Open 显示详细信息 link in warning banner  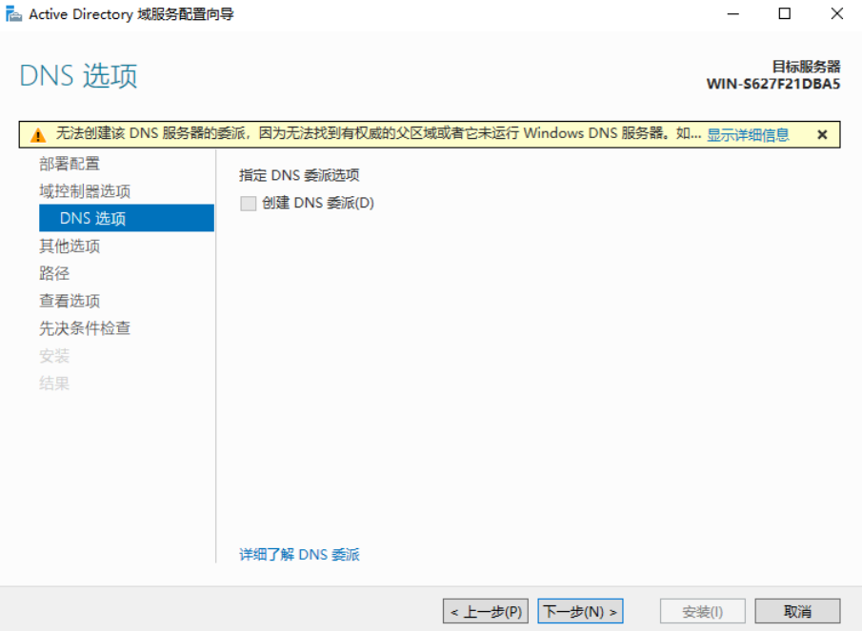pos(748,134)
